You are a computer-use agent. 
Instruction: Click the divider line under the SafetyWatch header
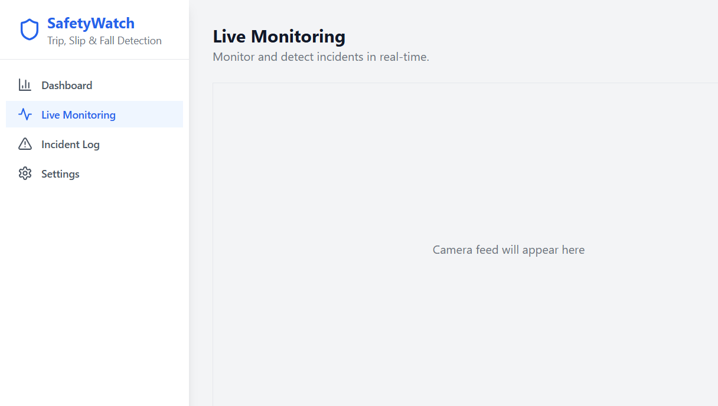[94, 59]
